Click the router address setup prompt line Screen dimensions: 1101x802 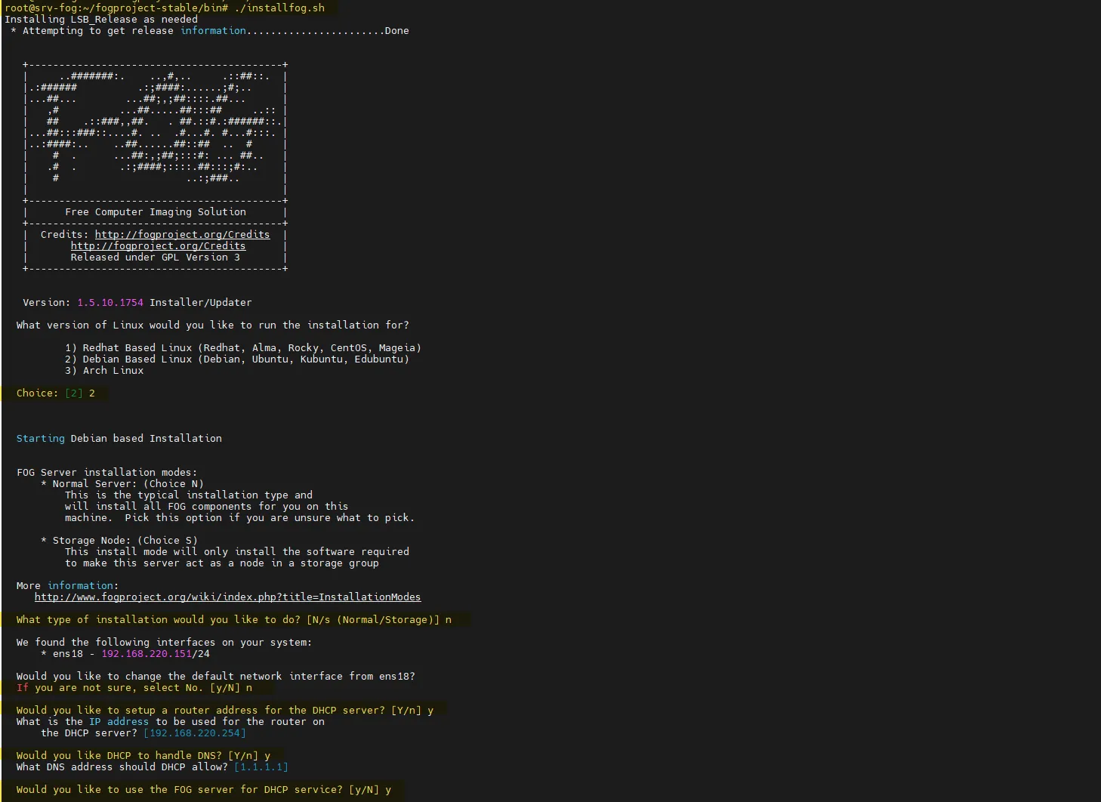pos(224,711)
